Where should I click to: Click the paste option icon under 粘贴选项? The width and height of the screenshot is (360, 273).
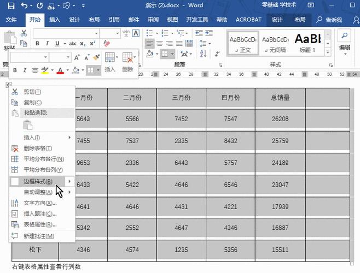pos(27,125)
